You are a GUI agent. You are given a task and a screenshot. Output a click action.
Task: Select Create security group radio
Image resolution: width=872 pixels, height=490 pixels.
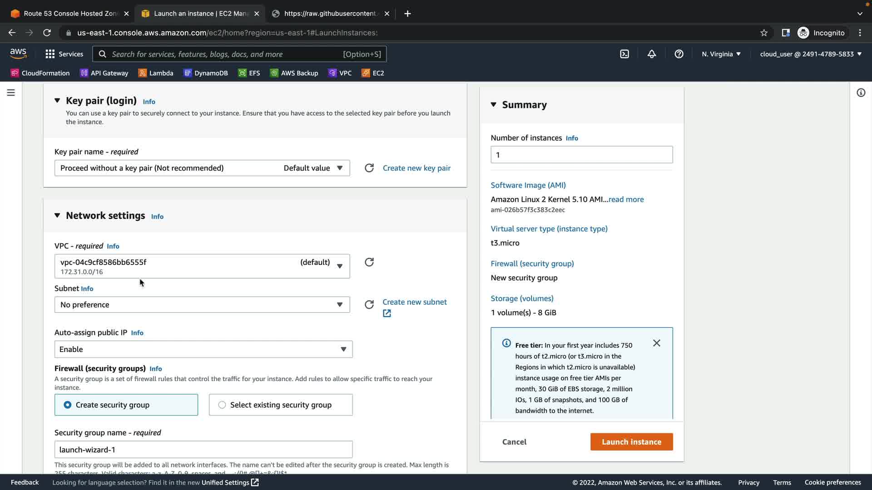pos(68,405)
